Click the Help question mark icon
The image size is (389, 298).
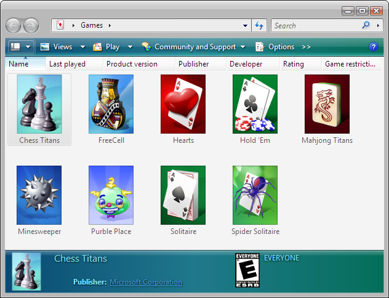[x=373, y=47]
